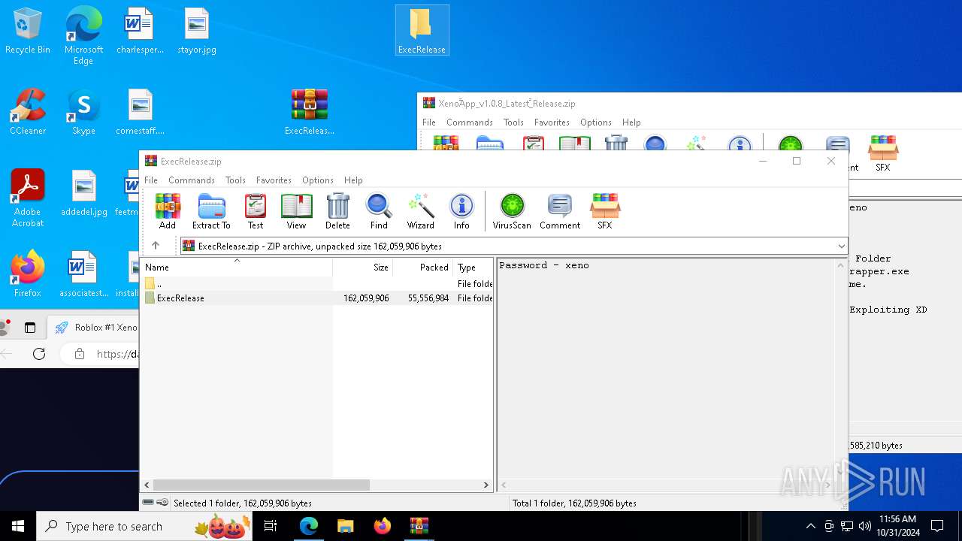Select comestaff desktop file
Viewport: 962px width, 541px height.
(140, 113)
